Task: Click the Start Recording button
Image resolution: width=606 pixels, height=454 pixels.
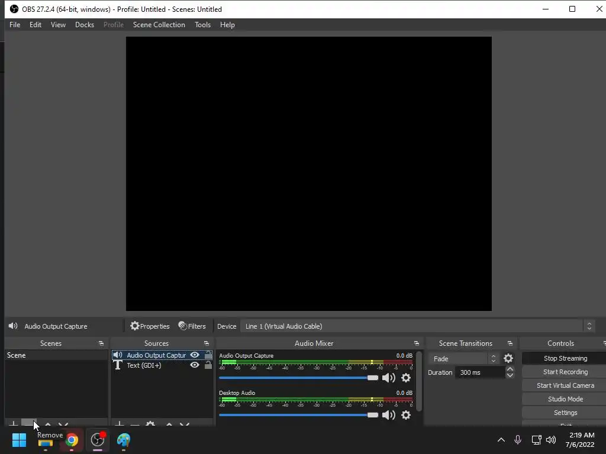Action: [565, 372]
